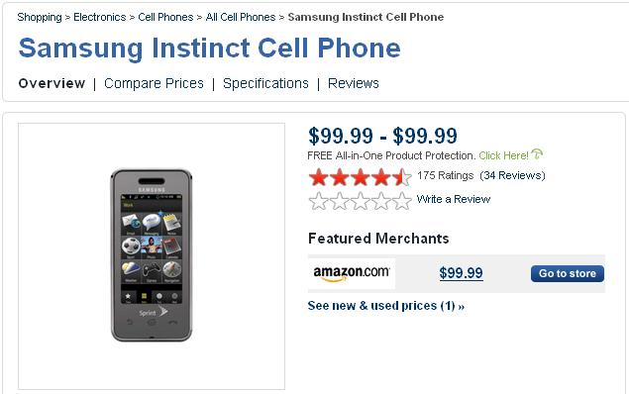The image size is (629, 394).
Task: Click the Samsung Instinct phone product image
Action: (x=152, y=255)
